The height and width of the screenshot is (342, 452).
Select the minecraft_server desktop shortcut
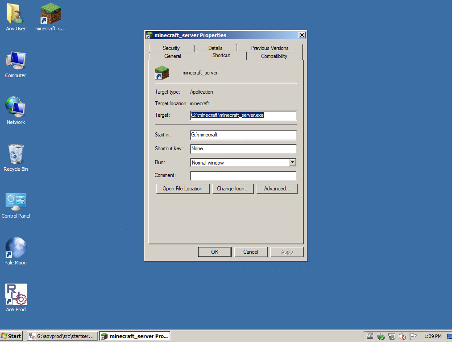point(50,16)
